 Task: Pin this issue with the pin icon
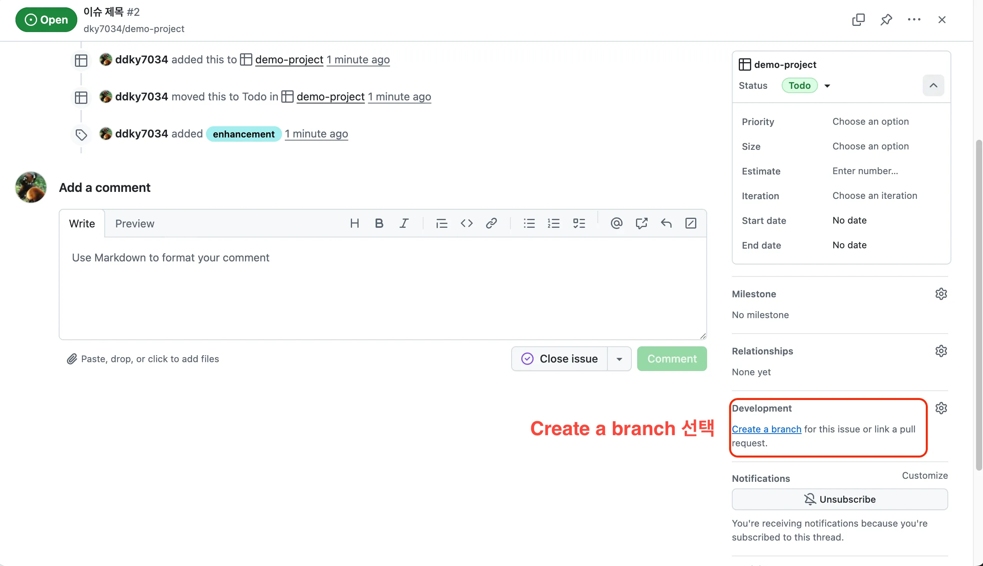point(886,19)
